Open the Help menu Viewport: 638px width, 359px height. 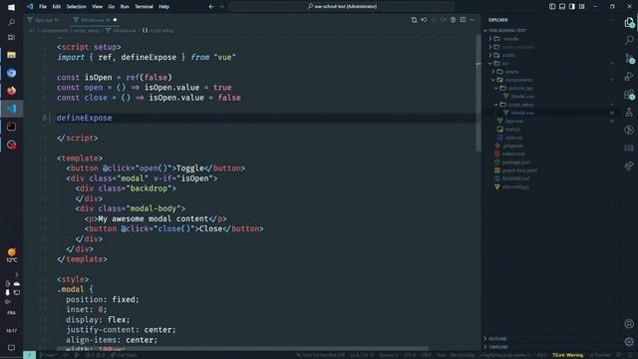pyautogui.click(x=163, y=7)
